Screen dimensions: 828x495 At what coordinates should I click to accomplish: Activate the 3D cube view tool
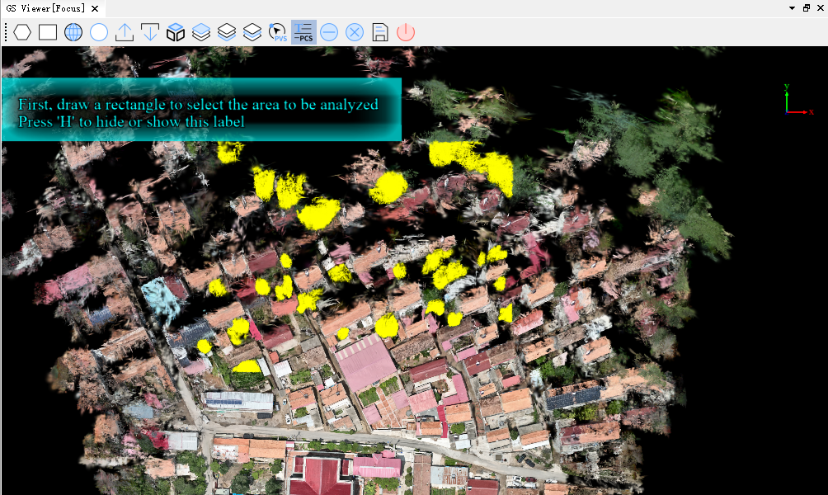[176, 32]
